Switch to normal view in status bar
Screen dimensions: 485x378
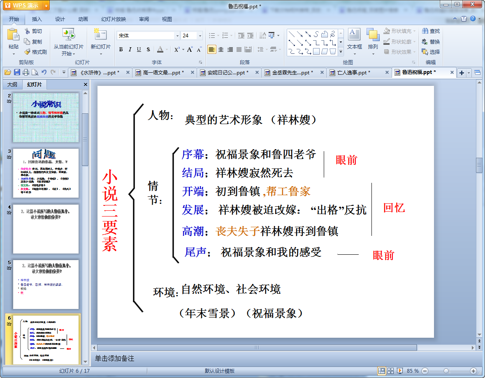[x=382, y=371]
